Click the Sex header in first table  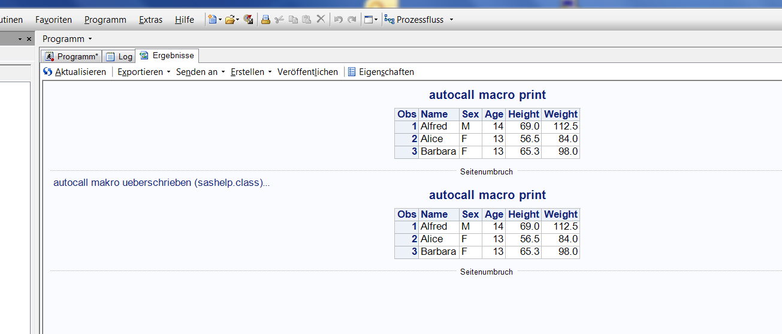(x=470, y=114)
